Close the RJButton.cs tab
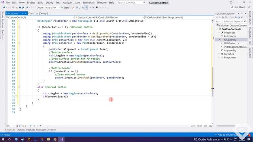253x142 pixels. pyautogui.click(x=25, y=13)
